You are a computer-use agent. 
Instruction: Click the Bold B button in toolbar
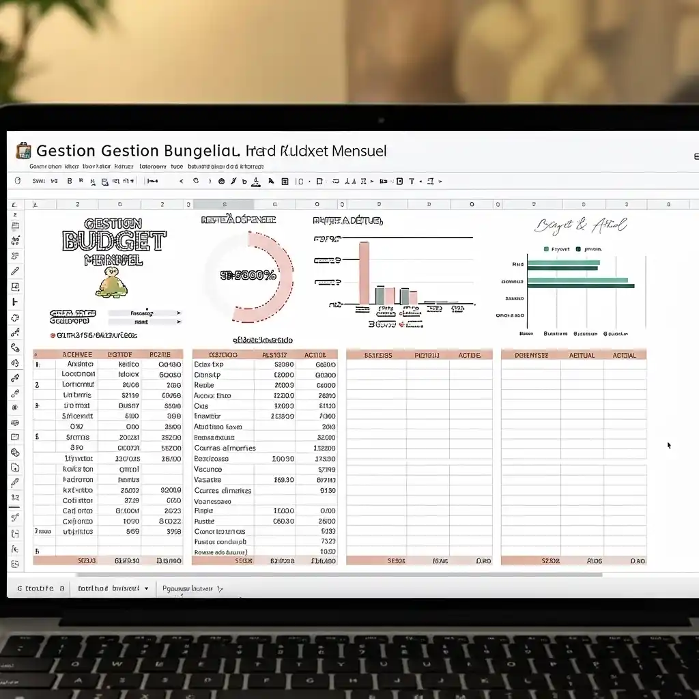coord(70,182)
